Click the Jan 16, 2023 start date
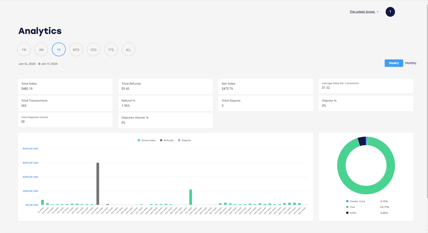This screenshot has width=428, height=233. pyautogui.click(x=27, y=64)
